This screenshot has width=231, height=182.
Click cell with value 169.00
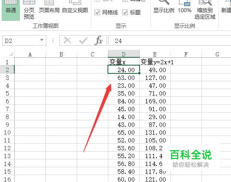pos(155,101)
